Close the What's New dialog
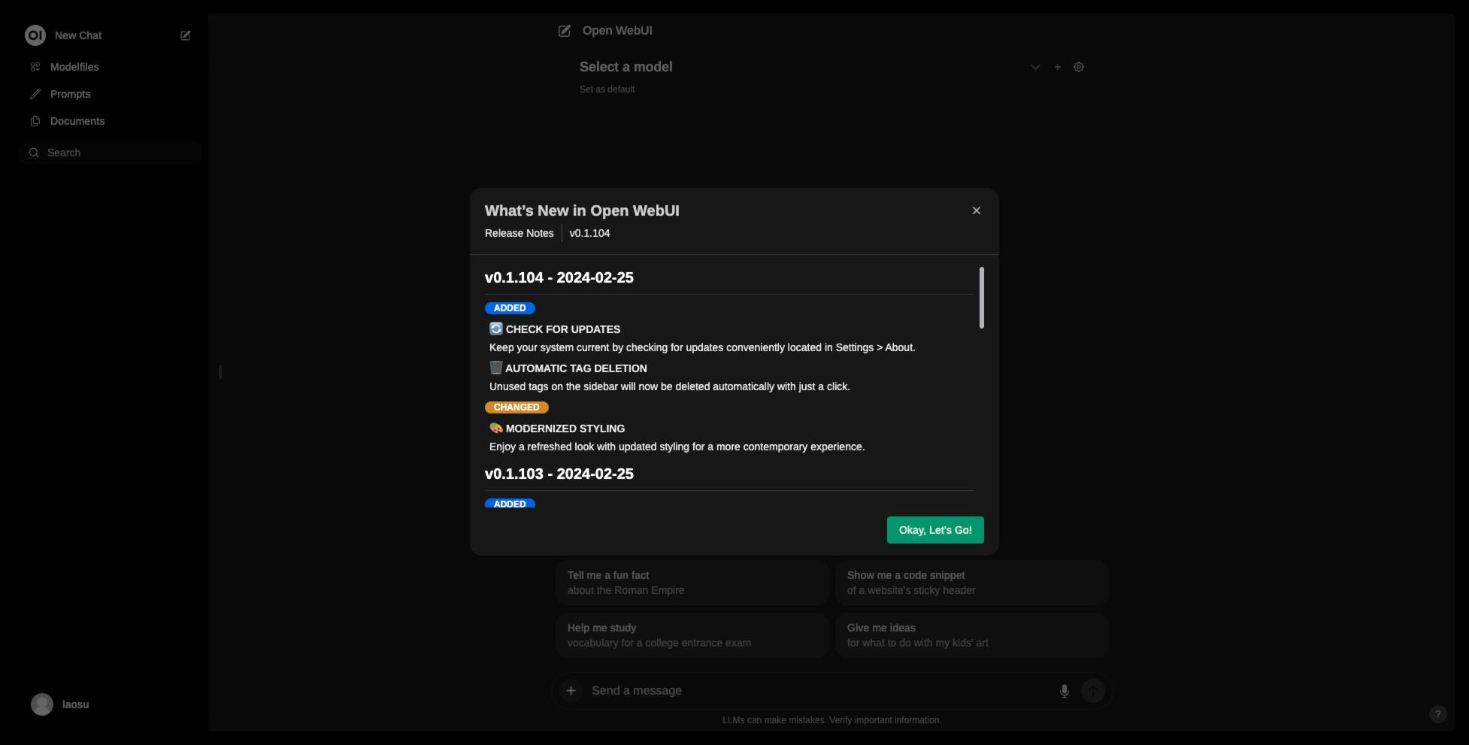The width and height of the screenshot is (1469, 745). 976,210
